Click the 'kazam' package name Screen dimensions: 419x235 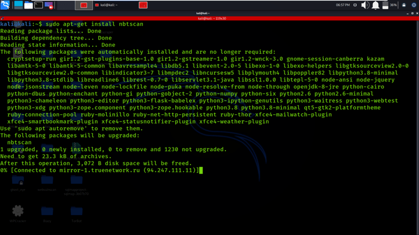[x=375, y=59]
